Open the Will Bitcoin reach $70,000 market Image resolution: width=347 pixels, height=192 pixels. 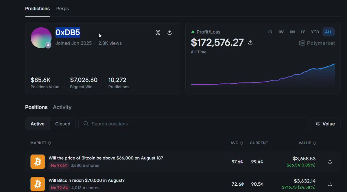pyautogui.click(x=86, y=180)
